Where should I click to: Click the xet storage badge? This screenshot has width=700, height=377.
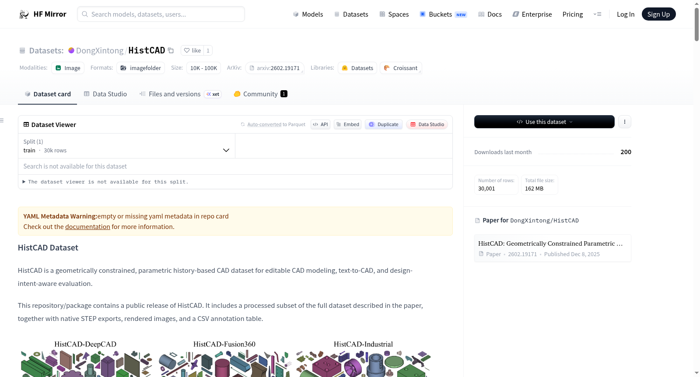[x=213, y=94]
